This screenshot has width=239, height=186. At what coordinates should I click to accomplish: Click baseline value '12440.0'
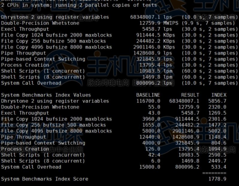(150, 137)
